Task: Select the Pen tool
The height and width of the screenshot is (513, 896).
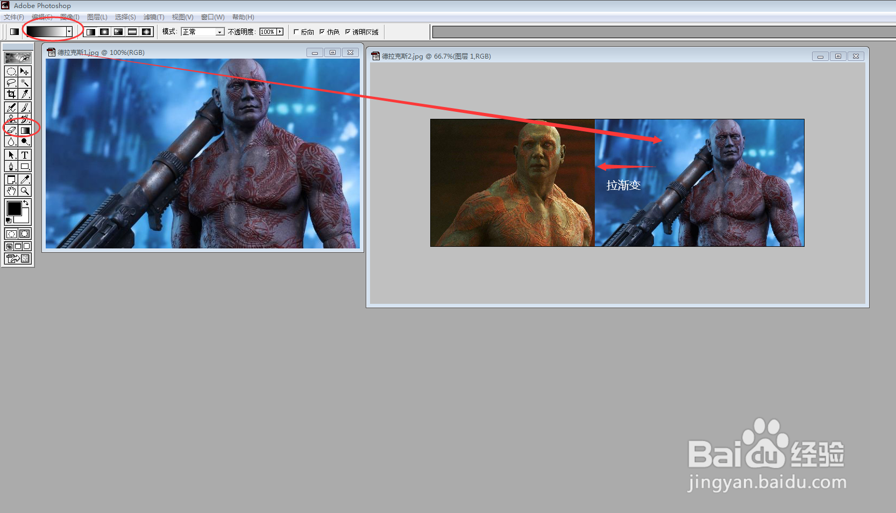Action: click(x=11, y=166)
